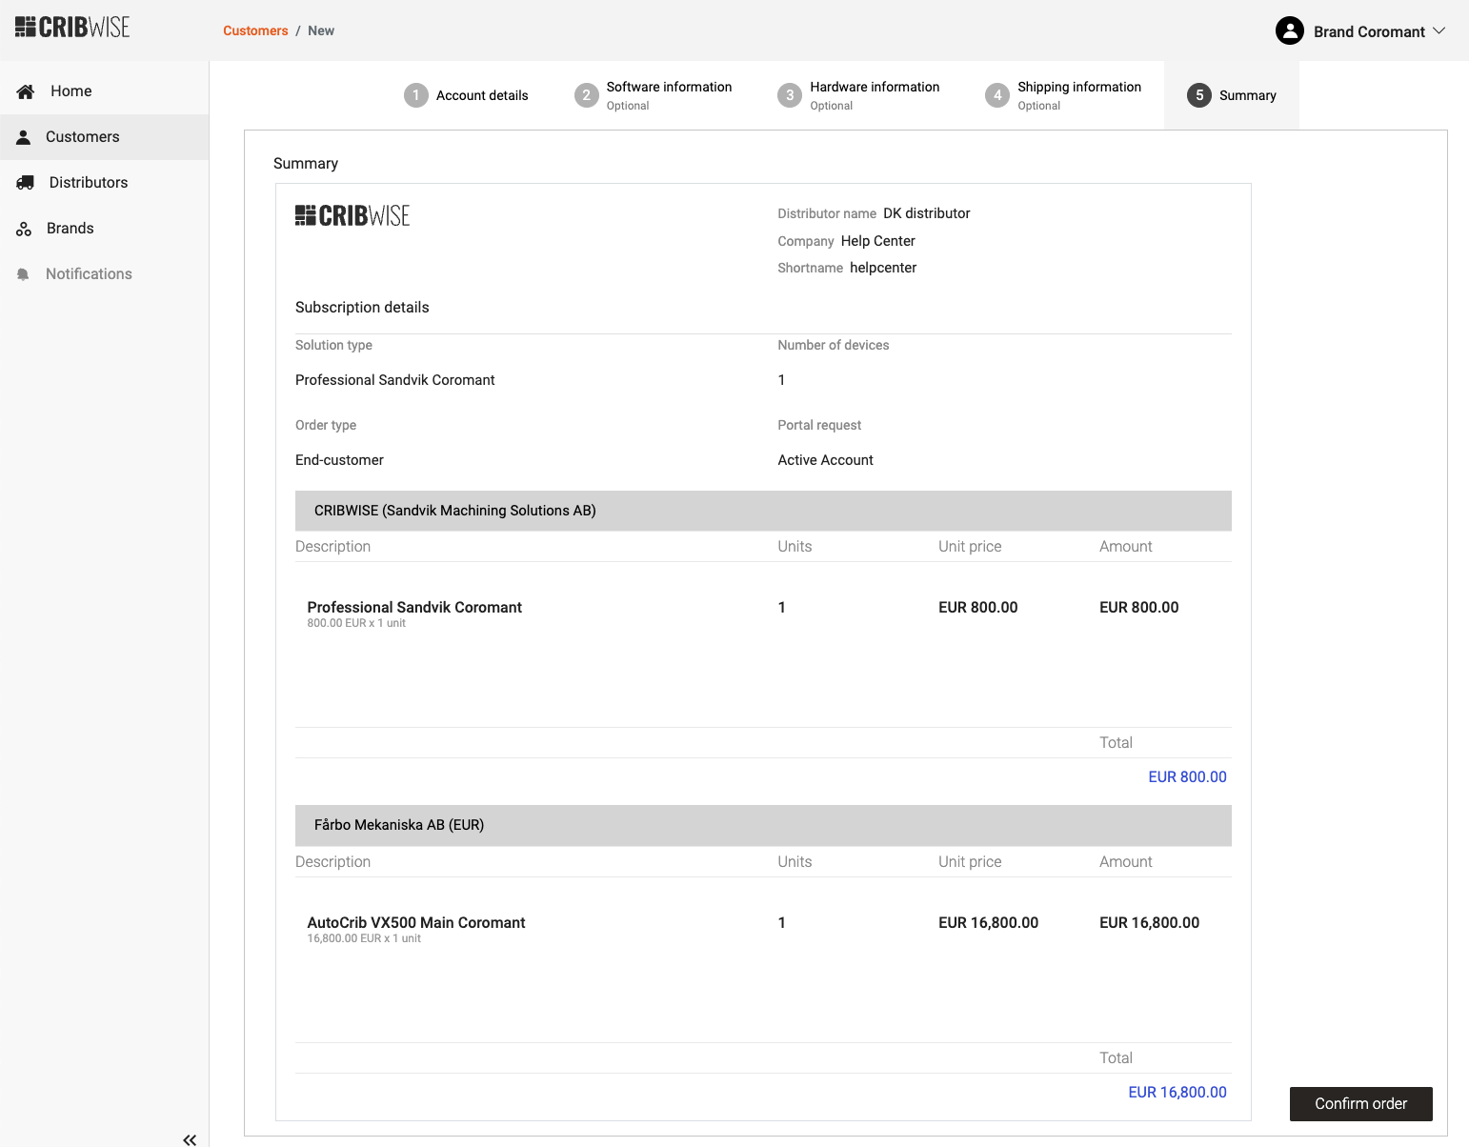Open Distributors in the sidebar menu

pyautogui.click(x=89, y=183)
